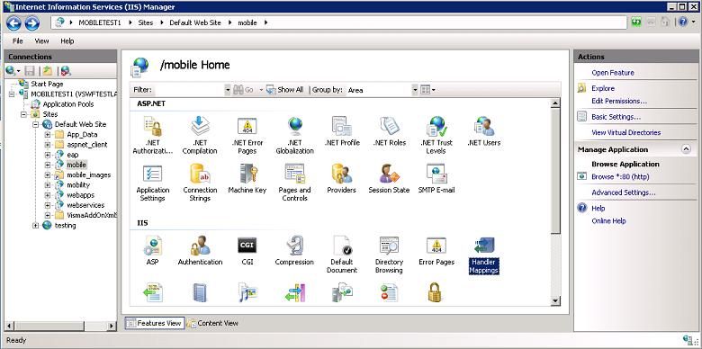Open the Default Document feature

click(342, 255)
